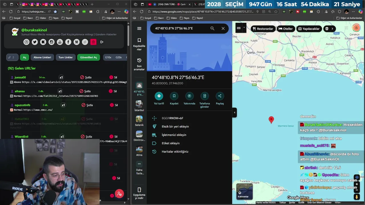Open Yayın2 bookmarks folder in Maps browser
The height and width of the screenshot is (205, 365).
(x=198, y=18)
